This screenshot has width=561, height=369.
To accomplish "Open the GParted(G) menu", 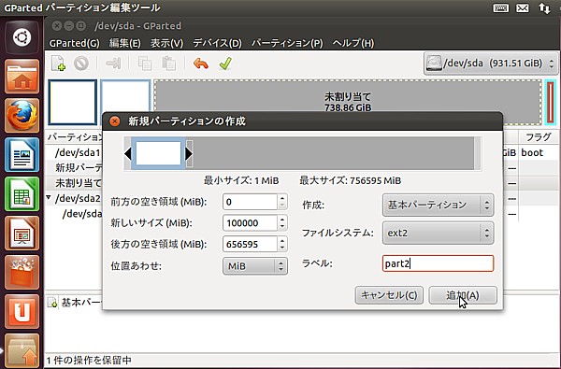I will pos(75,43).
